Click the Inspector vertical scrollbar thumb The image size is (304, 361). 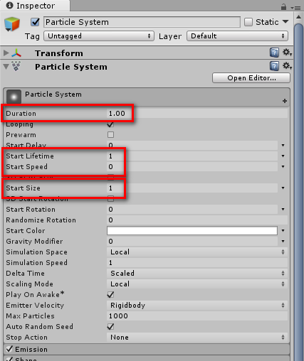(x=299, y=192)
